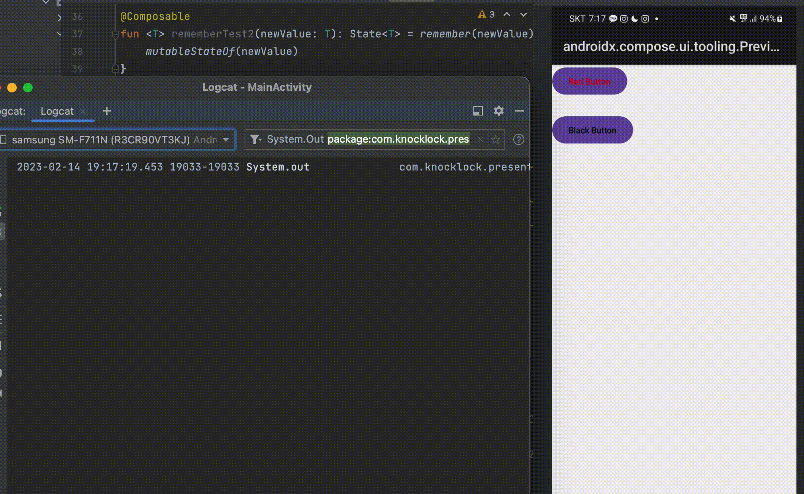Image resolution: width=804 pixels, height=494 pixels.
Task: Click the split panels icon in Logcat
Action: [478, 111]
